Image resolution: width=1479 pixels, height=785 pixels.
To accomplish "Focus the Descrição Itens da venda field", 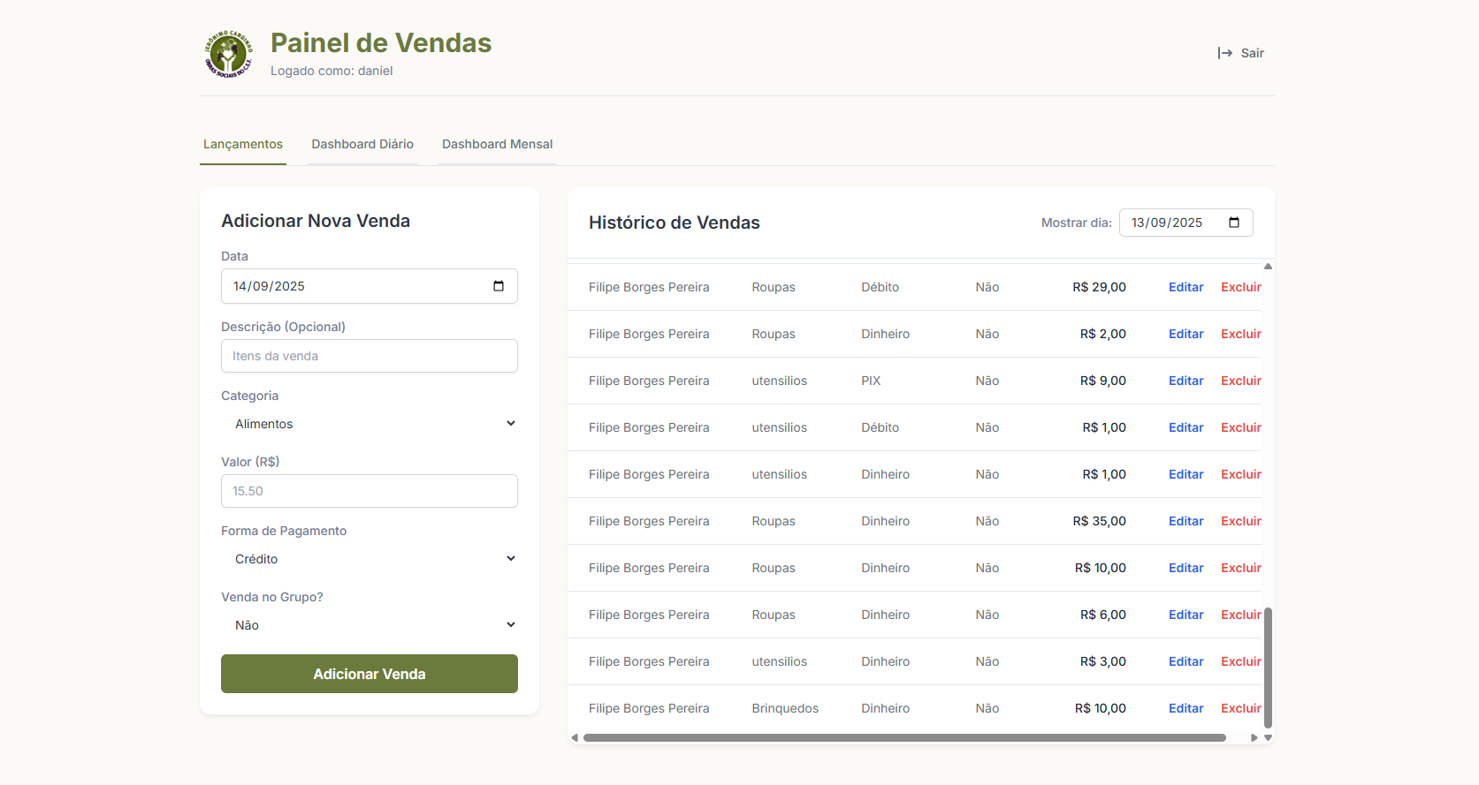I will (x=370, y=356).
